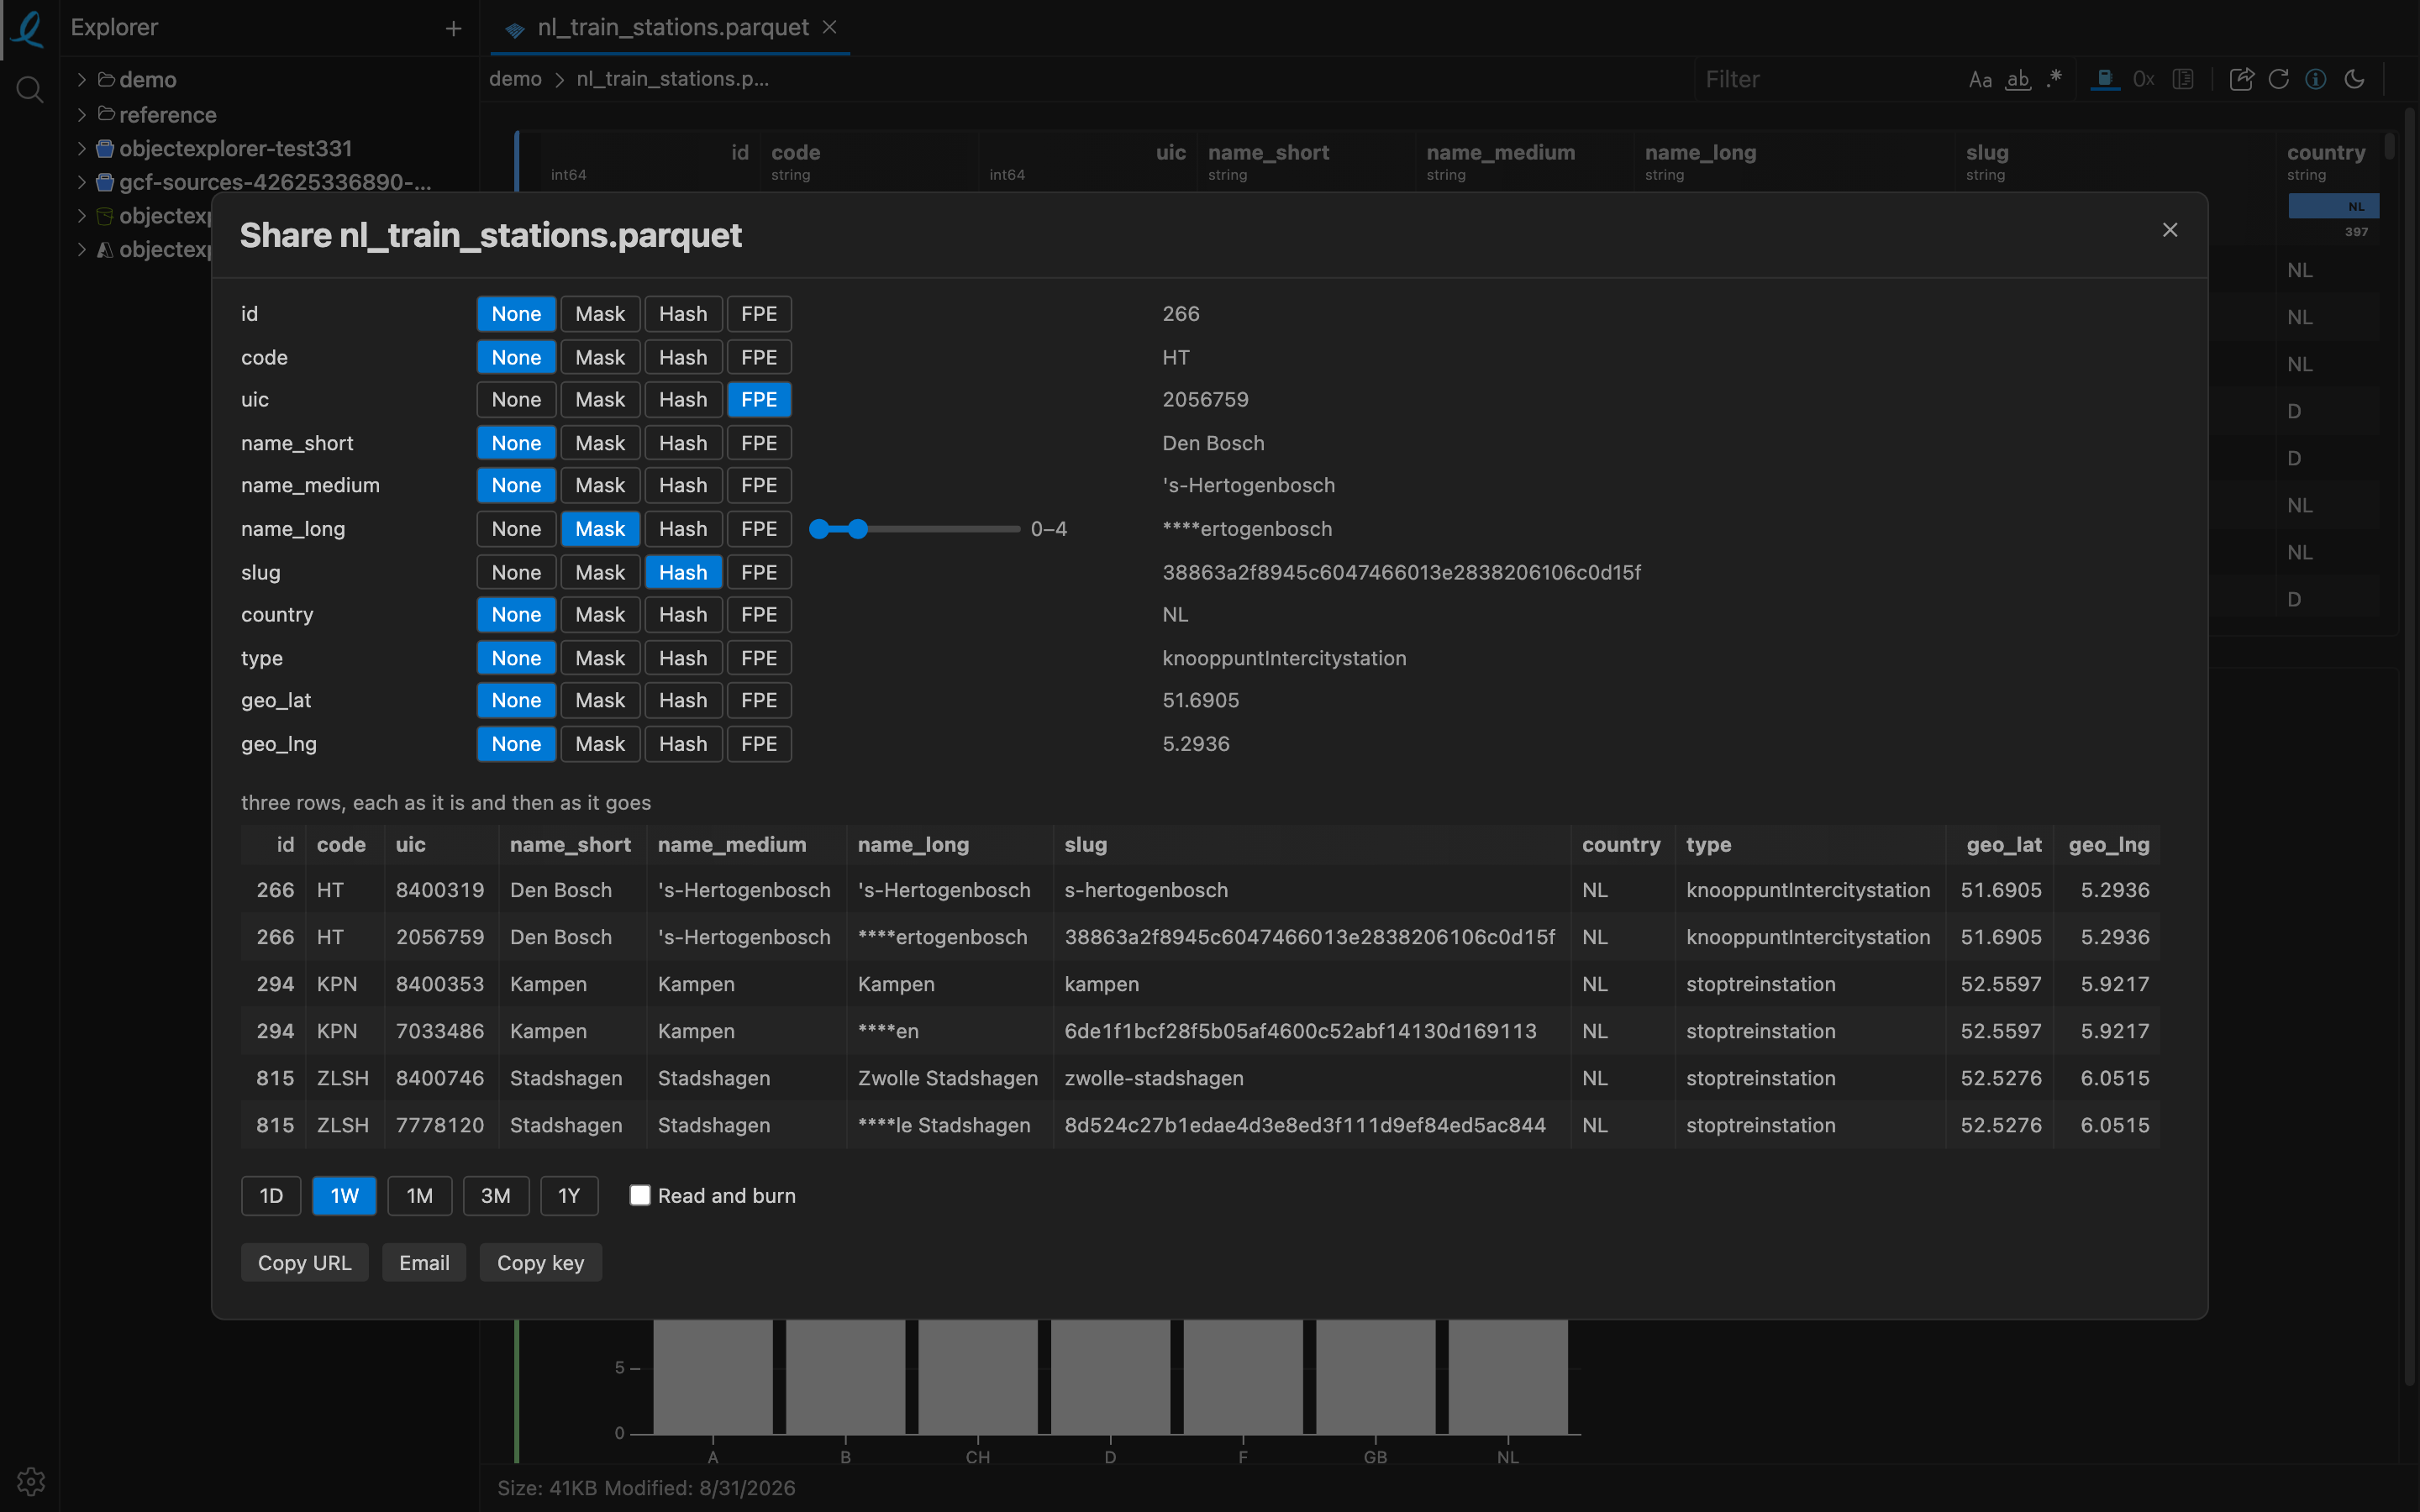Toggle regex filter option
Viewport: 2420px width, 1512px height.
click(x=2054, y=79)
